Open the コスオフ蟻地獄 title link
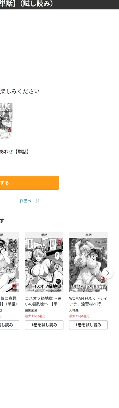The width and height of the screenshot is (119, 408). [x=44, y=301]
